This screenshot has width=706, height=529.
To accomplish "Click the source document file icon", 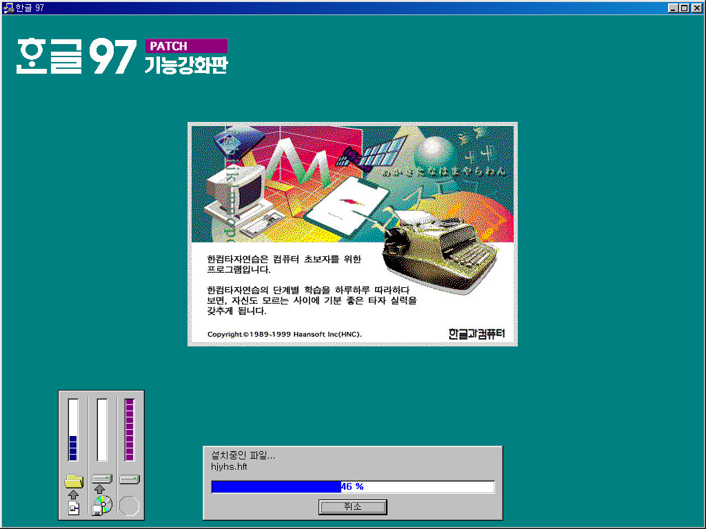I will 74,508.
